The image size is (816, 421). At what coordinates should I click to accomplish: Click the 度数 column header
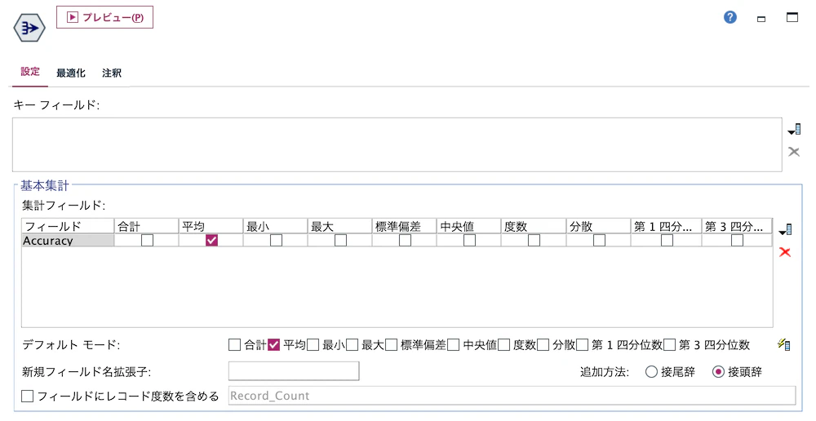pyautogui.click(x=534, y=226)
